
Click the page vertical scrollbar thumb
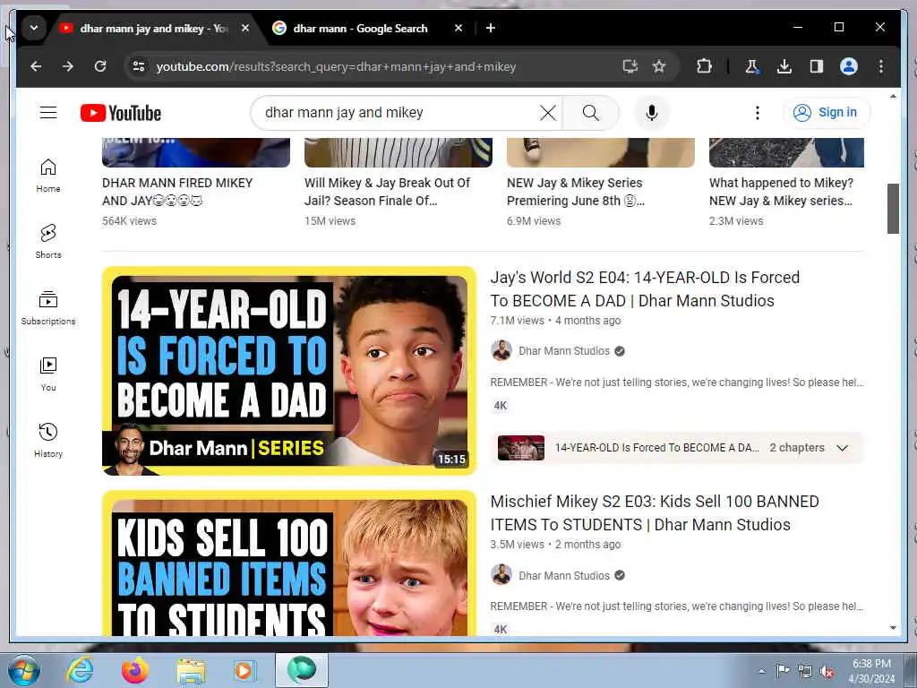(893, 208)
